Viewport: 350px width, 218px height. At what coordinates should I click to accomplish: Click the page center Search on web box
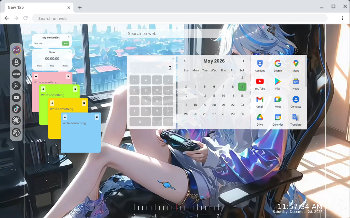pyautogui.click(x=174, y=34)
